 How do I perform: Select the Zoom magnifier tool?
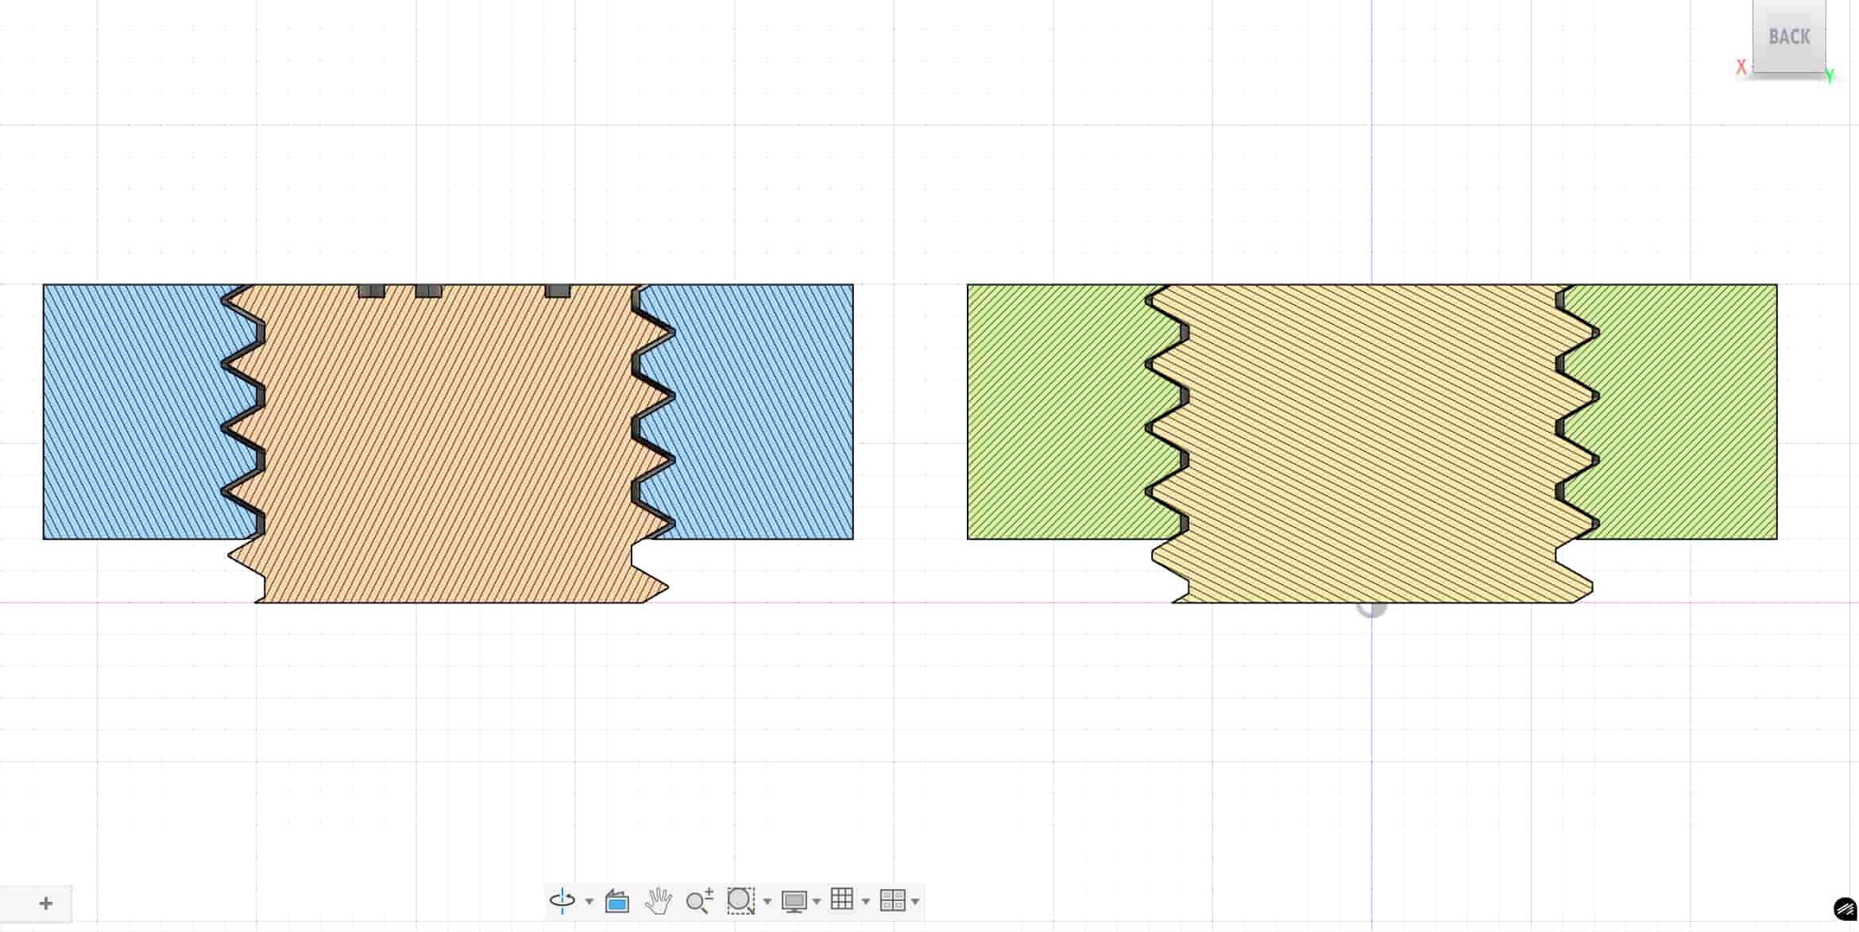699,901
